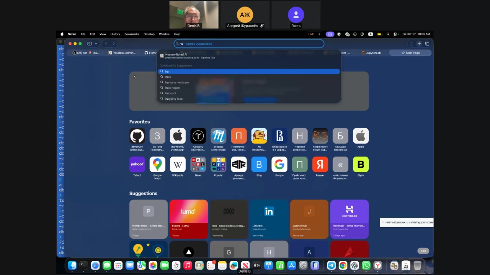
Task: Click the Share icon in toolbar
Action: (411, 44)
